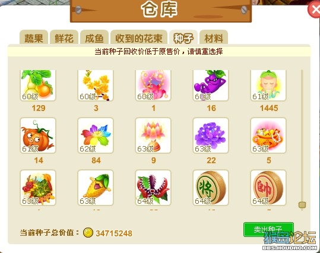Viewport: 320px width, 253px height.
Task: Click the green 卖出种子 button
Action: point(268,229)
